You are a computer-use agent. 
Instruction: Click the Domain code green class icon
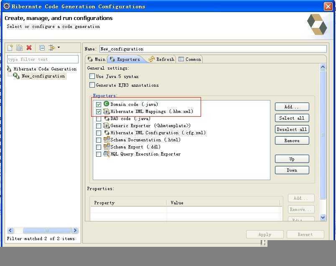click(106, 104)
